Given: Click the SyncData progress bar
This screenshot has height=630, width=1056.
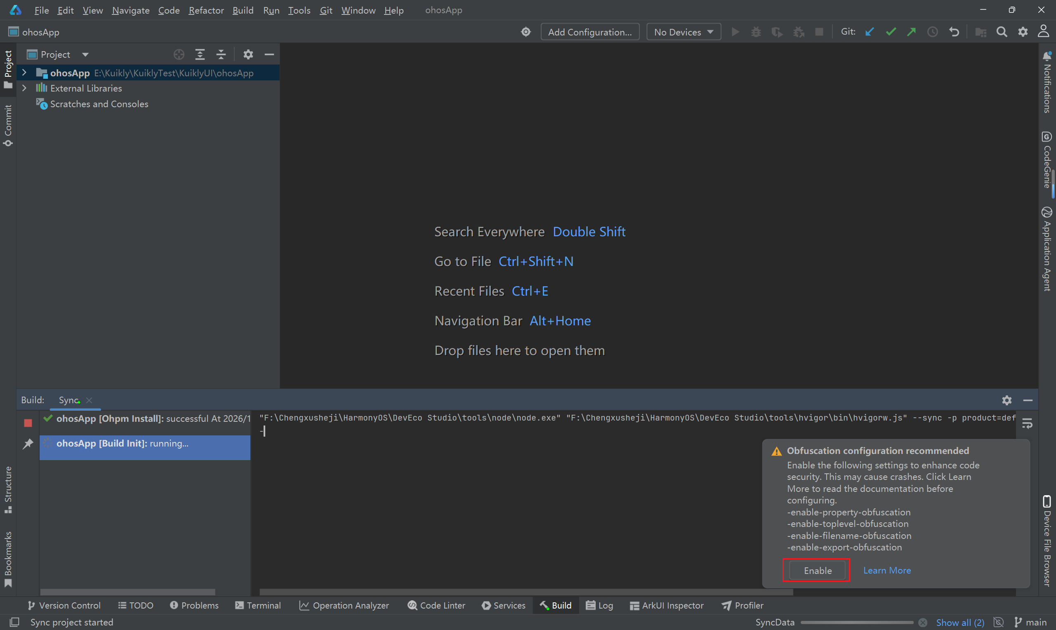Looking at the screenshot, I should [x=856, y=622].
